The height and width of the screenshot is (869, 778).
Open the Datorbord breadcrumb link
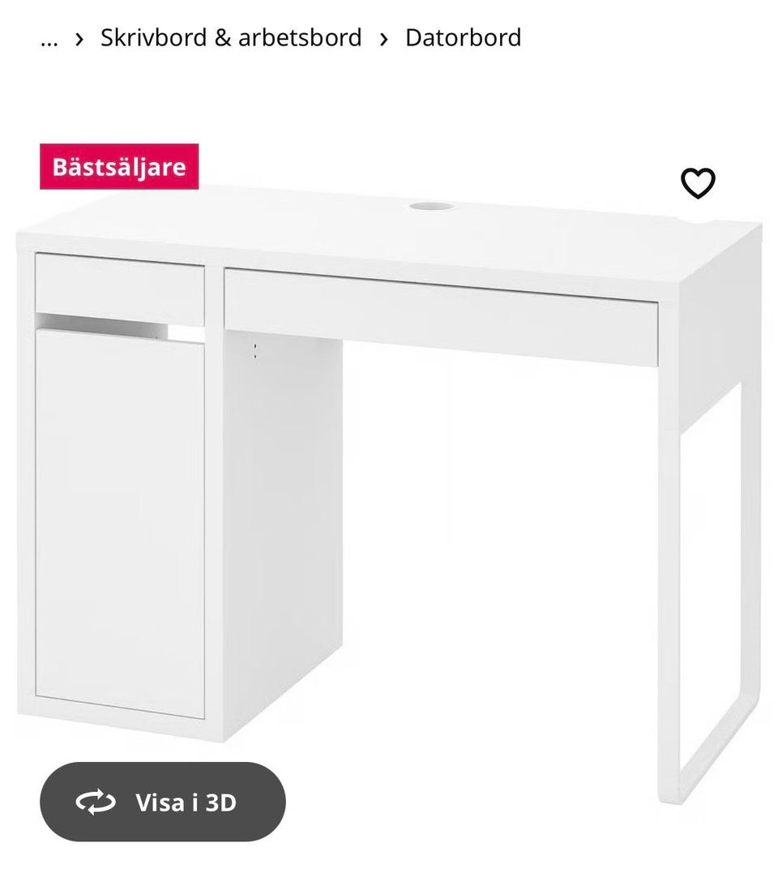click(464, 38)
